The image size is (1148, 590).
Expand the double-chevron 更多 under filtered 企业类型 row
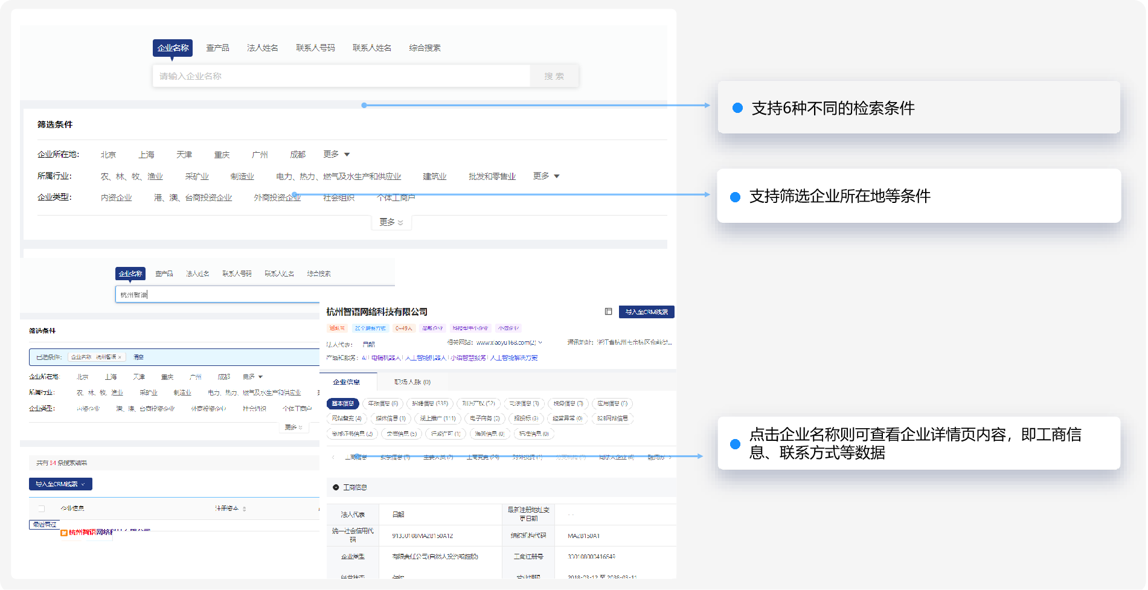coord(294,427)
